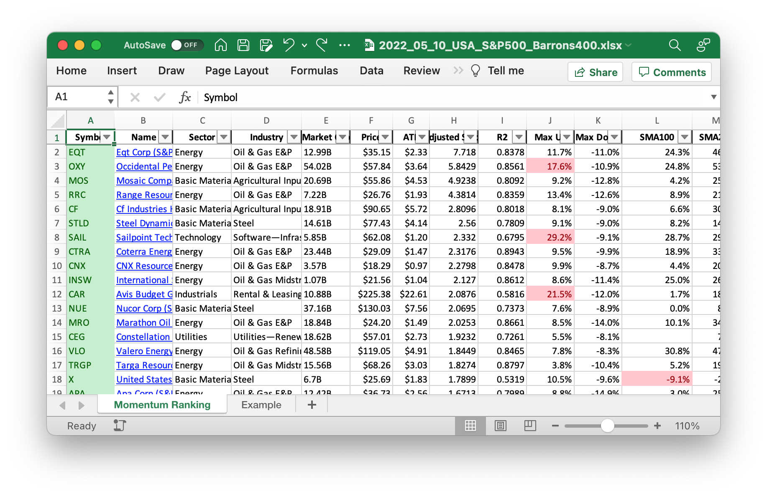Screen dimensions: 767x497
Task: Click the Save As edit icon
Action: (266, 45)
